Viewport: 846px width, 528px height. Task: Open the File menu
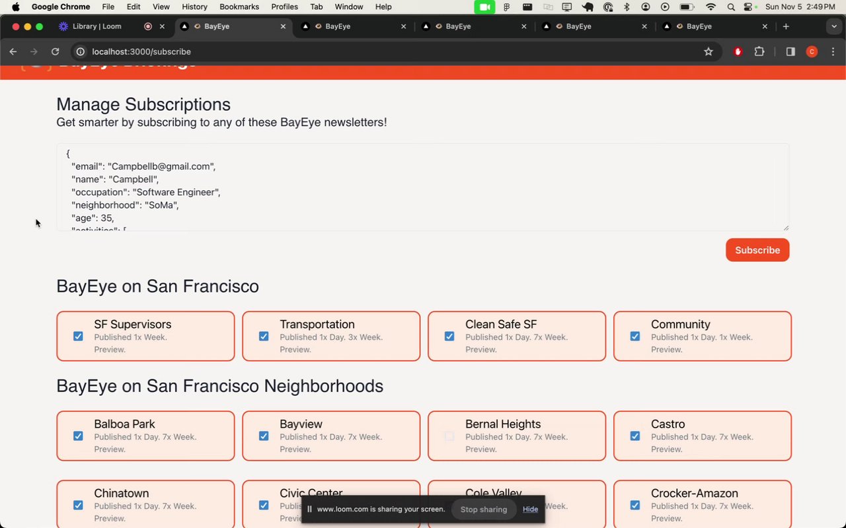click(108, 7)
